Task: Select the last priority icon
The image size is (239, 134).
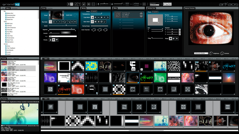Action: pyautogui.click(x=57, y=40)
